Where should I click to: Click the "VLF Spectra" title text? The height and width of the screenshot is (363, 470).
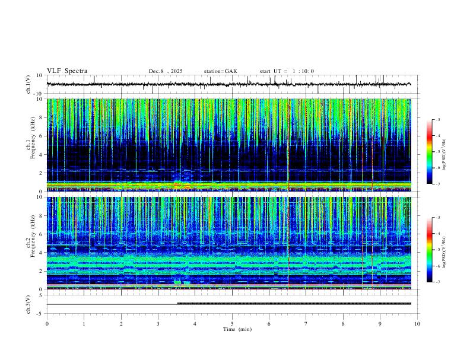tap(67, 71)
